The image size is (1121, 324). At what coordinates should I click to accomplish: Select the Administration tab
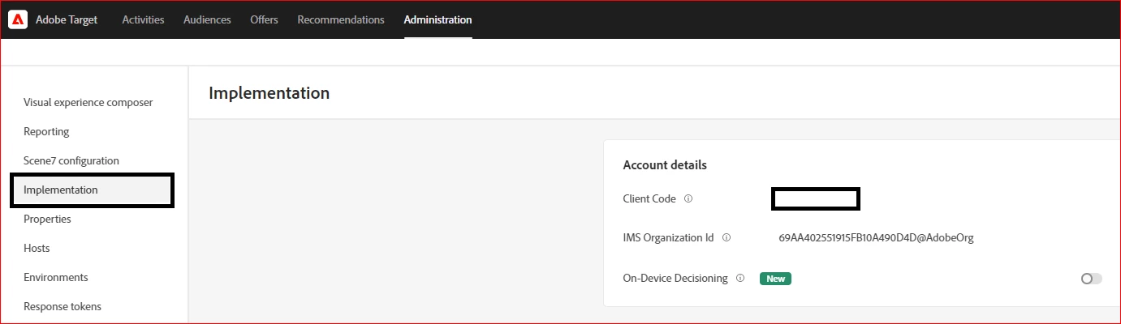[438, 19]
